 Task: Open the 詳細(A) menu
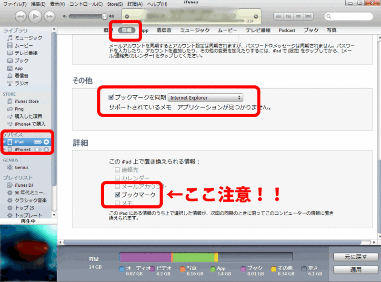135,4
